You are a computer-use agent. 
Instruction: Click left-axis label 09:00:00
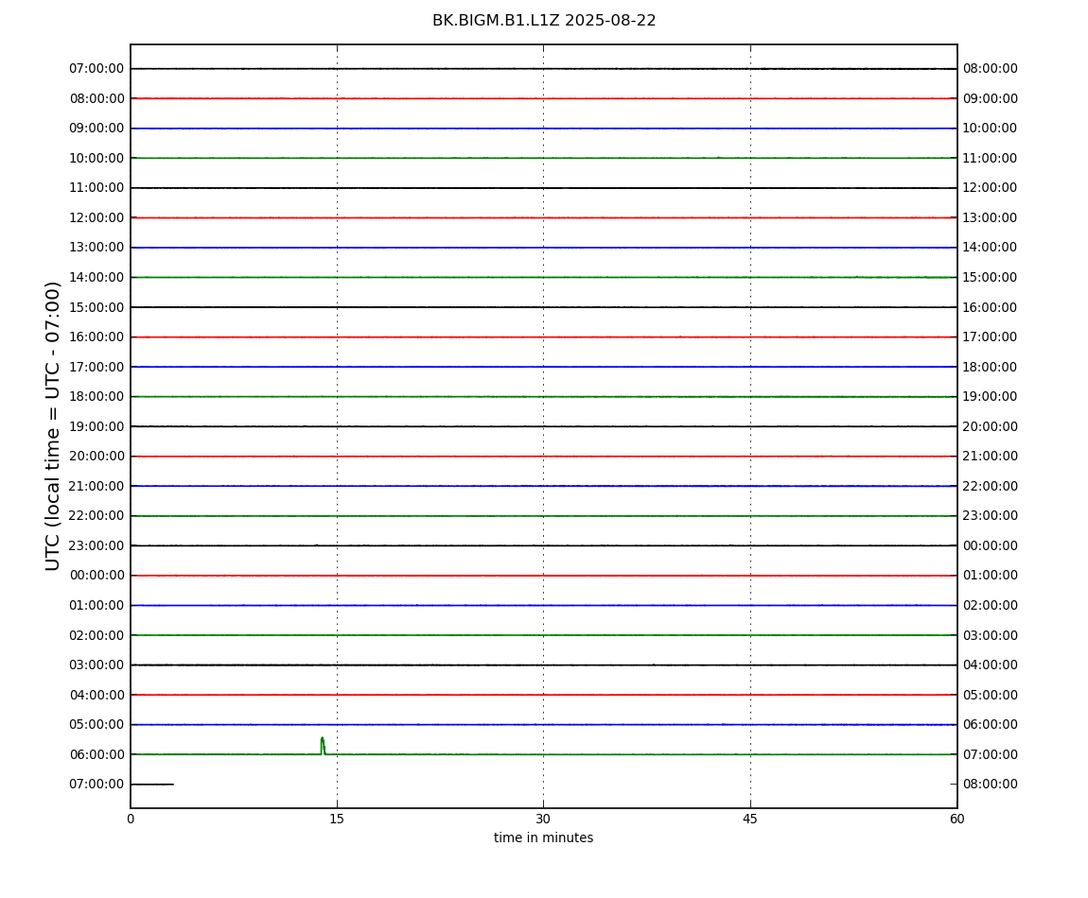pos(97,129)
